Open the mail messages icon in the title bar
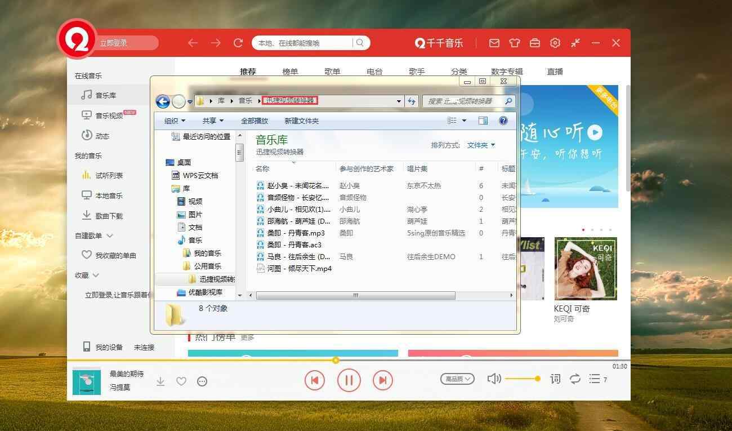Viewport: 732px width, 431px height. 494,43
